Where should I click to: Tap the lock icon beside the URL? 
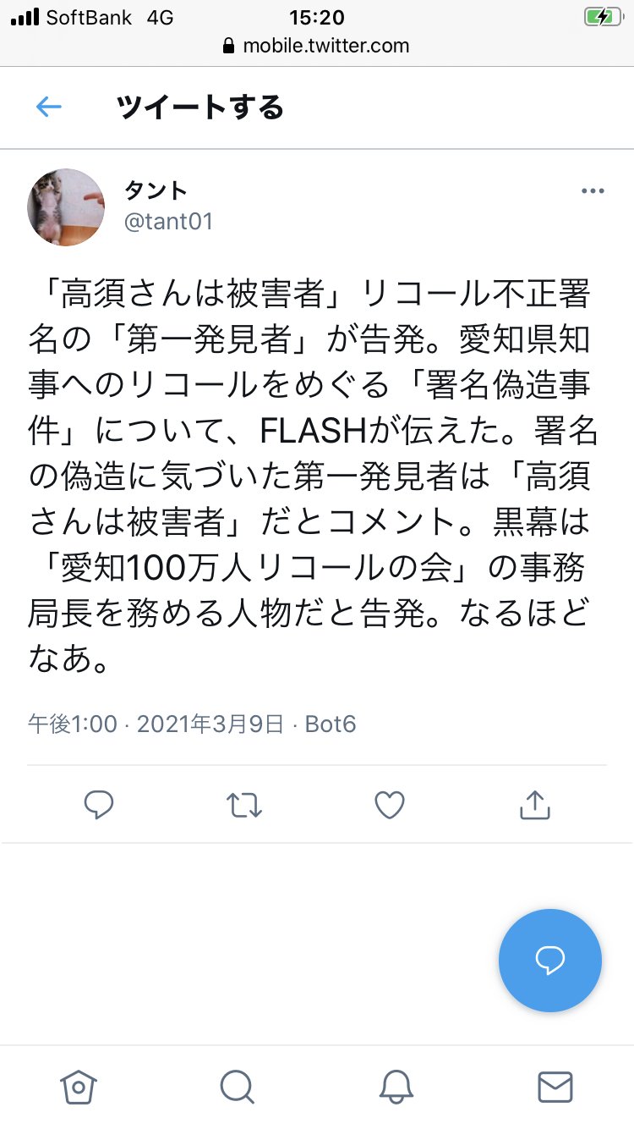(x=228, y=47)
